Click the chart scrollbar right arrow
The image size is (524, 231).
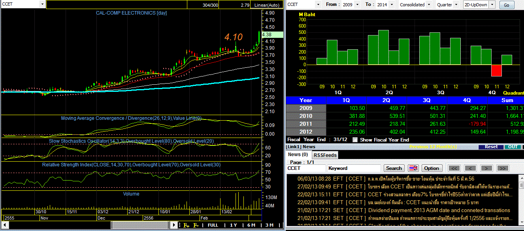(x=173, y=225)
